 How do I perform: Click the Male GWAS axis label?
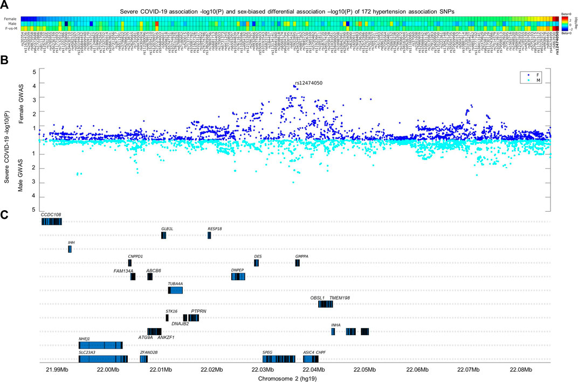pos(21,175)
